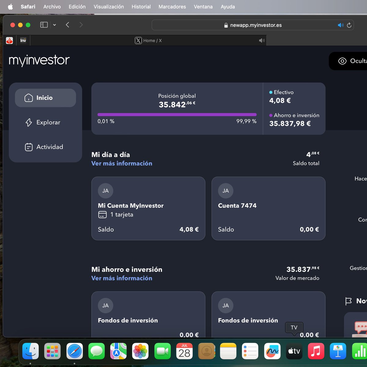Mute the Home / X tab audio
367x367 pixels.
262,40
